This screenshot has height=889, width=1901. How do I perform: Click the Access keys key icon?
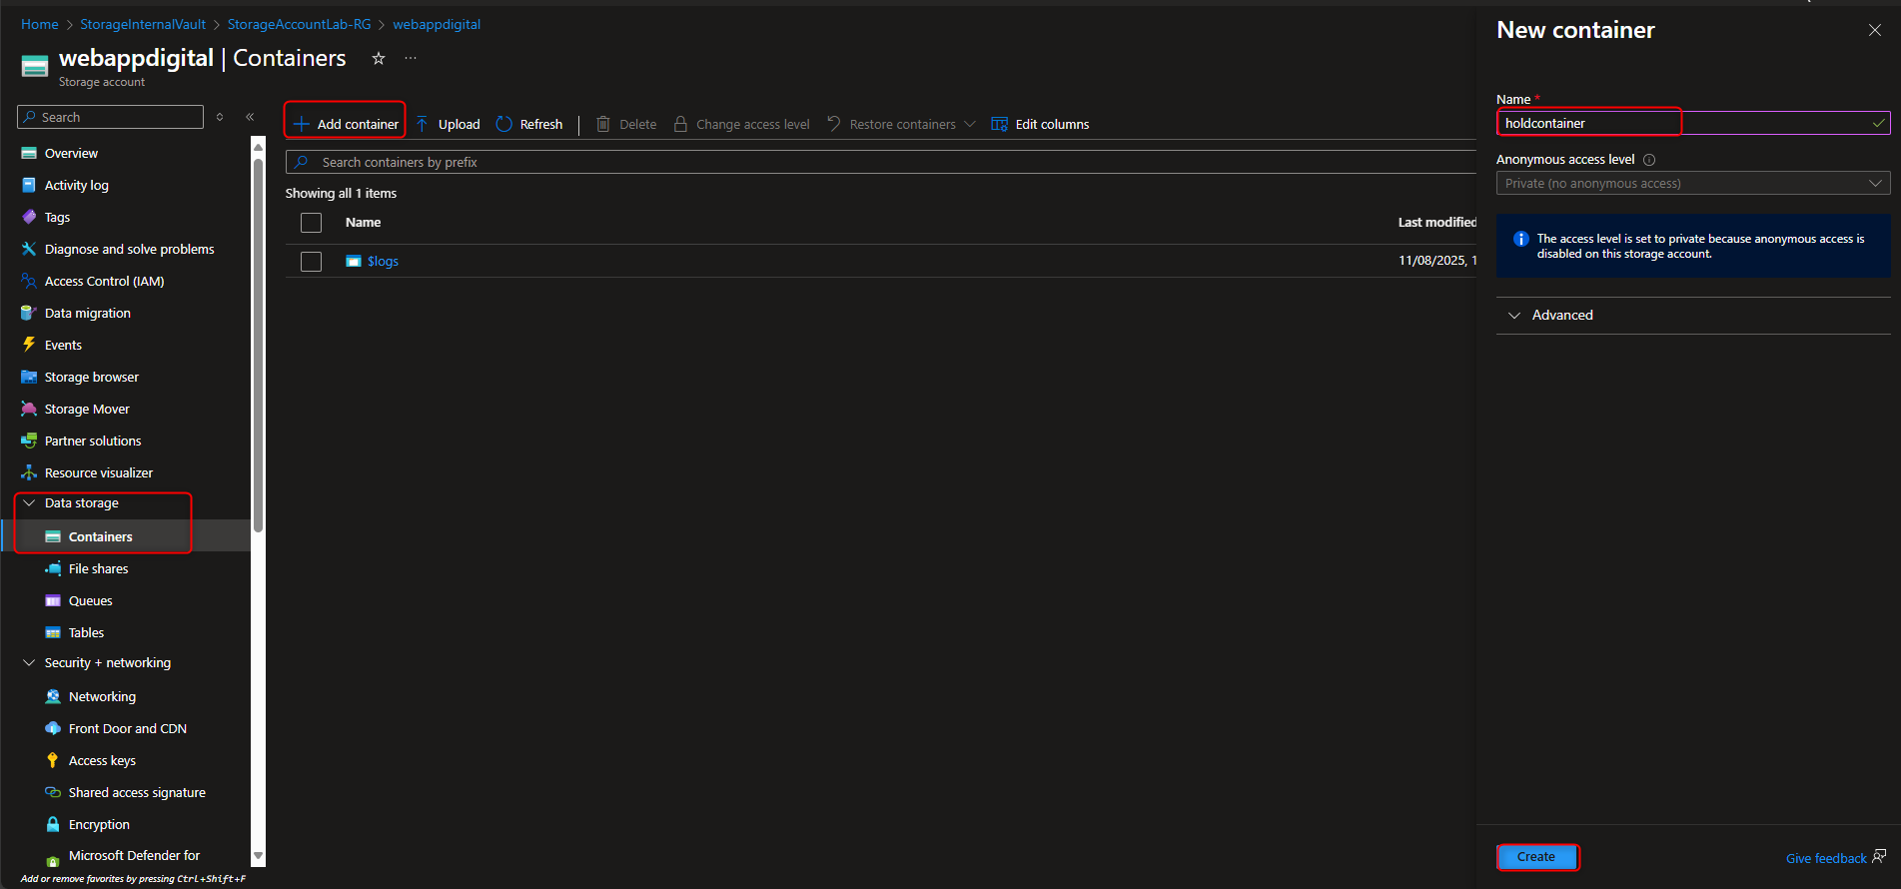point(53,760)
